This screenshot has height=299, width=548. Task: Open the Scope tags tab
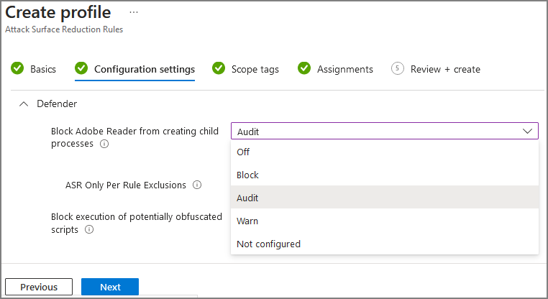(x=255, y=69)
